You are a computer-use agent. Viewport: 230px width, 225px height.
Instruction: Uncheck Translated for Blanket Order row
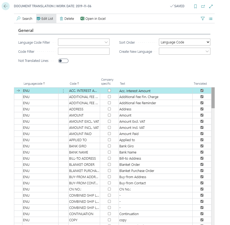(x=202, y=164)
